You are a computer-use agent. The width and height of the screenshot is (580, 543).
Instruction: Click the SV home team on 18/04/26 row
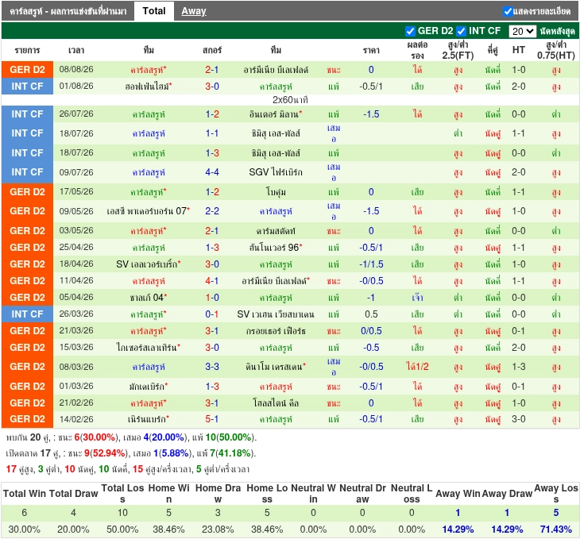click(x=148, y=264)
